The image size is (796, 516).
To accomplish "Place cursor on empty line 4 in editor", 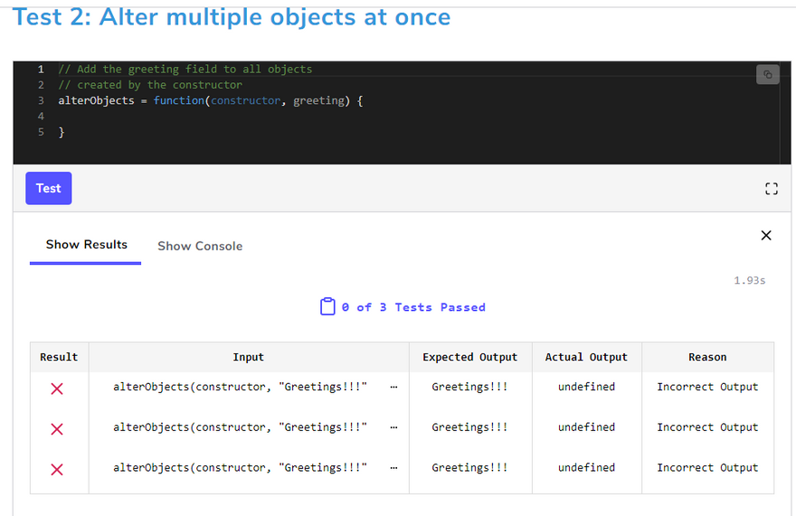I will (x=181, y=117).
